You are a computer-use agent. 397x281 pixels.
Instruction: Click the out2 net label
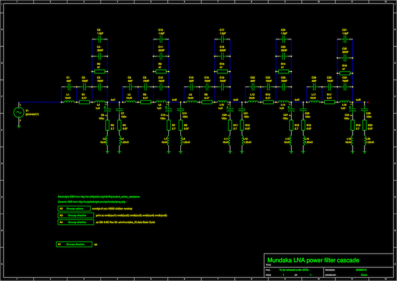(174, 100)
